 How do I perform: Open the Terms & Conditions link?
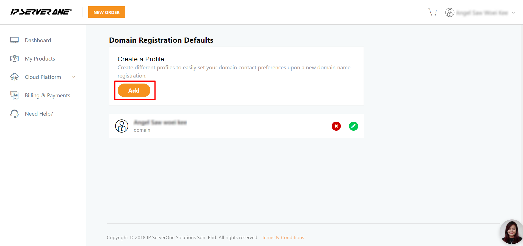coord(283,238)
